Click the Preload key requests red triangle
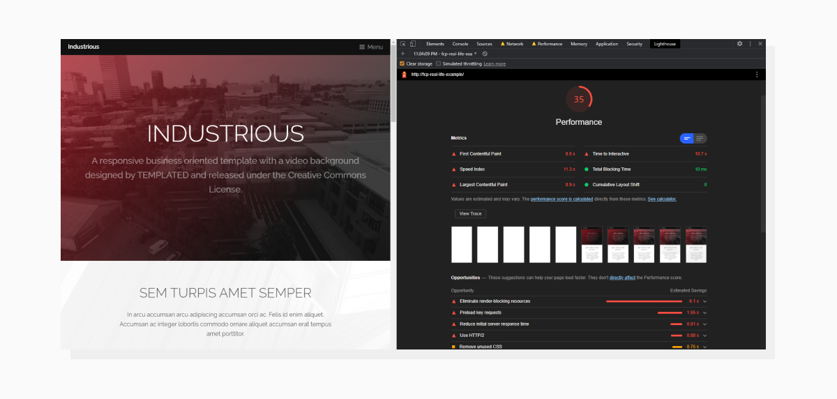Image resolution: width=837 pixels, height=399 pixels. point(454,313)
